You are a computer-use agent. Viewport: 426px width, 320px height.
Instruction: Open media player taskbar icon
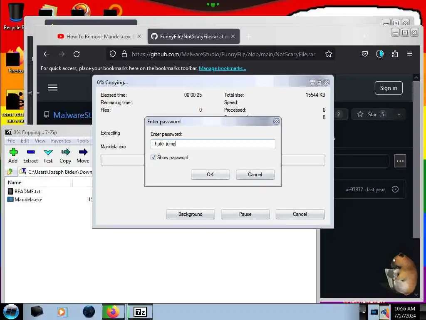[x=62, y=312]
